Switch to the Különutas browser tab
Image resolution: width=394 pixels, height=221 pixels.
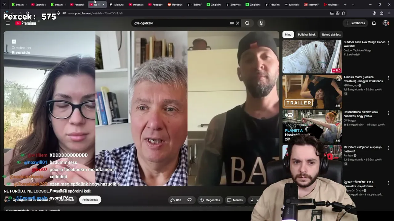(x=116, y=5)
